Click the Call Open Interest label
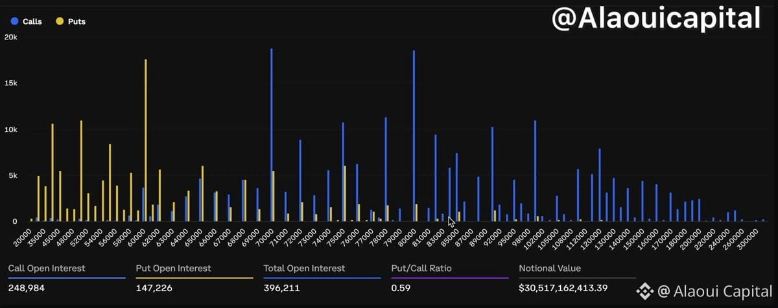Viewport: 778px width, 308px height. point(46,268)
